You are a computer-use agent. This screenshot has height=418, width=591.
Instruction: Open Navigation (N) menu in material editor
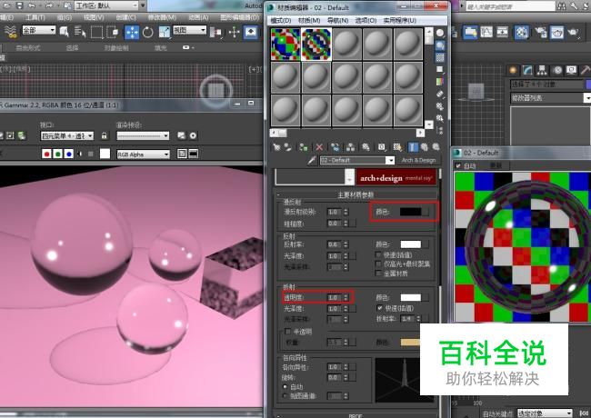point(337,20)
